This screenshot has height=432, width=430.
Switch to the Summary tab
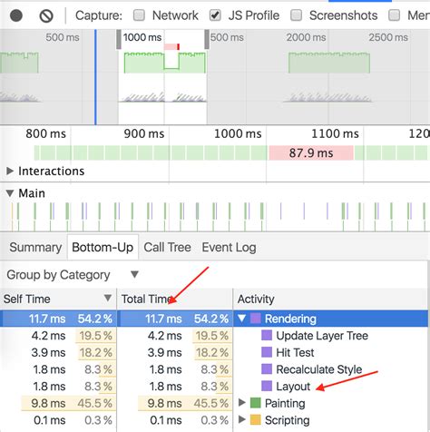click(35, 248)
